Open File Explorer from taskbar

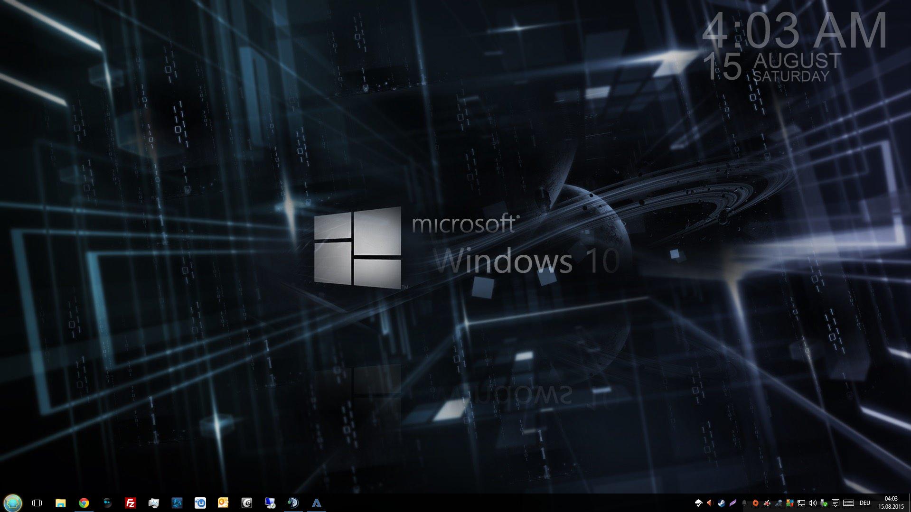pos(60,503)
